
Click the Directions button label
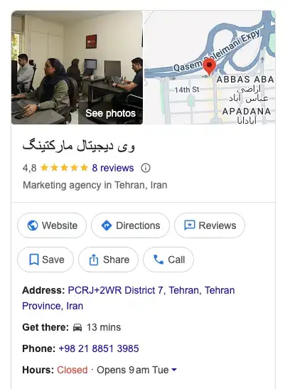[138, 225]
